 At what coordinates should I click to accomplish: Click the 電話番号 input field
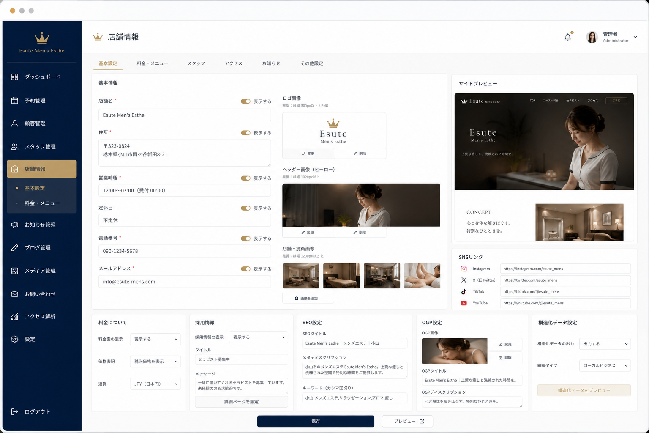(185, 251)
